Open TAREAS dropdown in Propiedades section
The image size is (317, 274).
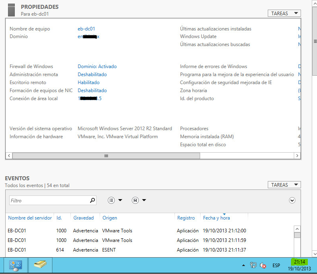284,13
